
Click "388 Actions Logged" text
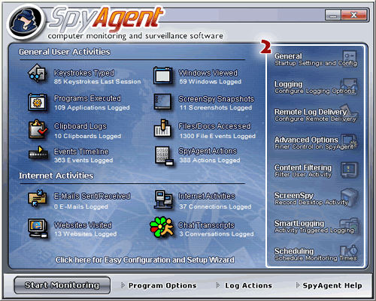coord(210,160)
